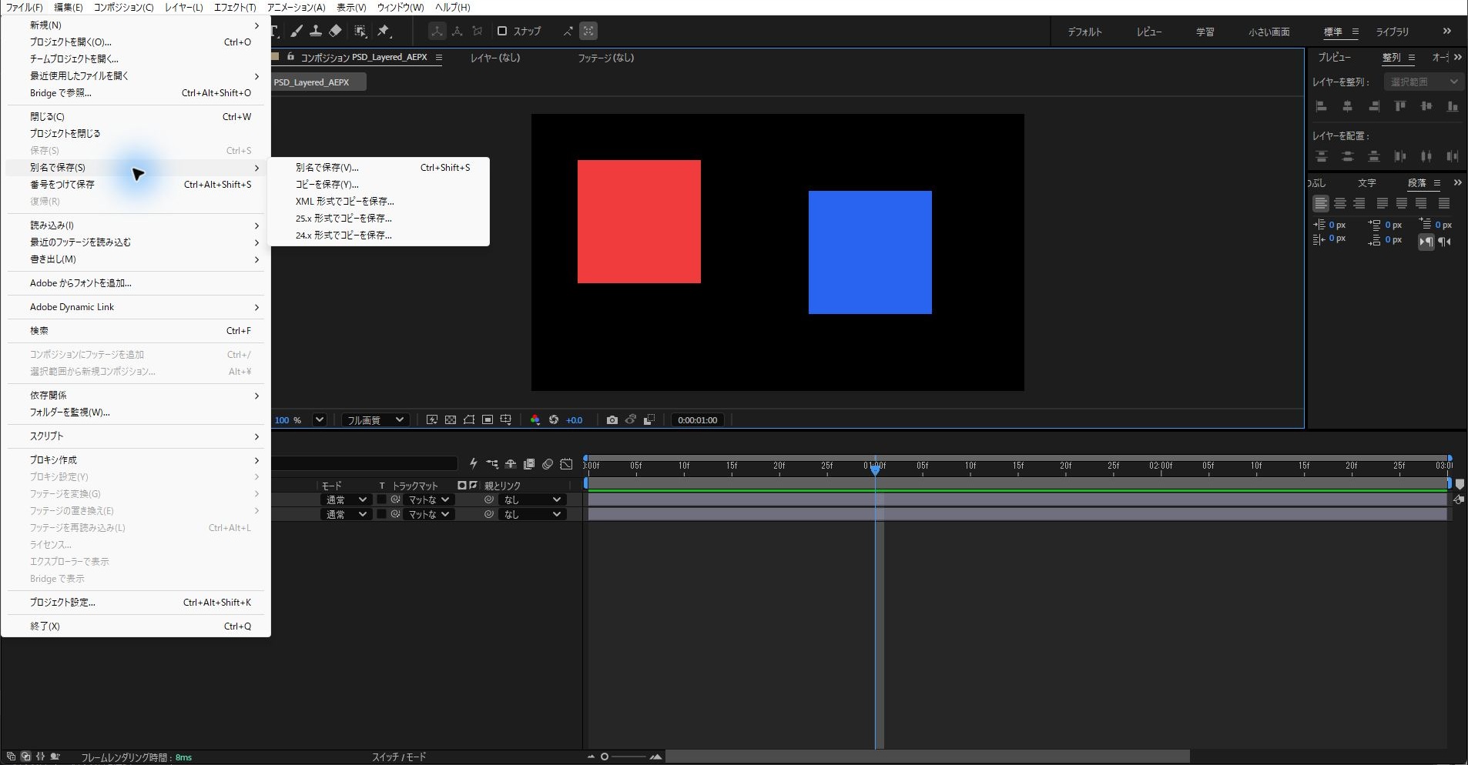Image resolution: width=1468 pixels, height=765 pixels.
Task: Choose XML 形式でコピーを保存... option
Action: [x=379, y=201]
